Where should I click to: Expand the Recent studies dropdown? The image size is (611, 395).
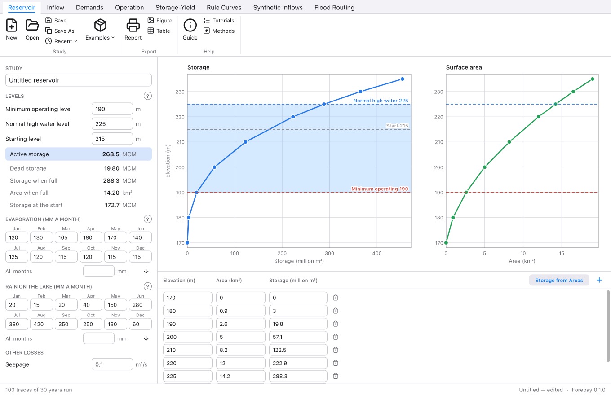click(62, 41)
